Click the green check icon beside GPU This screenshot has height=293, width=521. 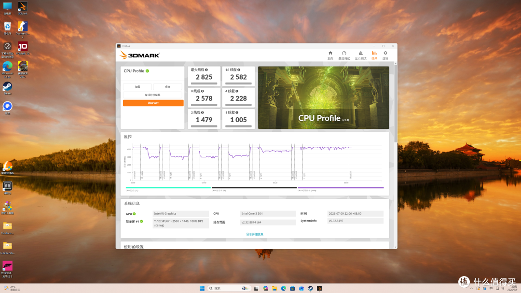pyautogui.click(x=134, y=214)
